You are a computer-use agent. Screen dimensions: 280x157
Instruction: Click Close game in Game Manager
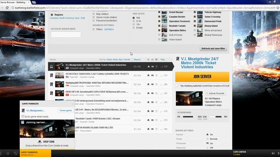coord(66,110)
